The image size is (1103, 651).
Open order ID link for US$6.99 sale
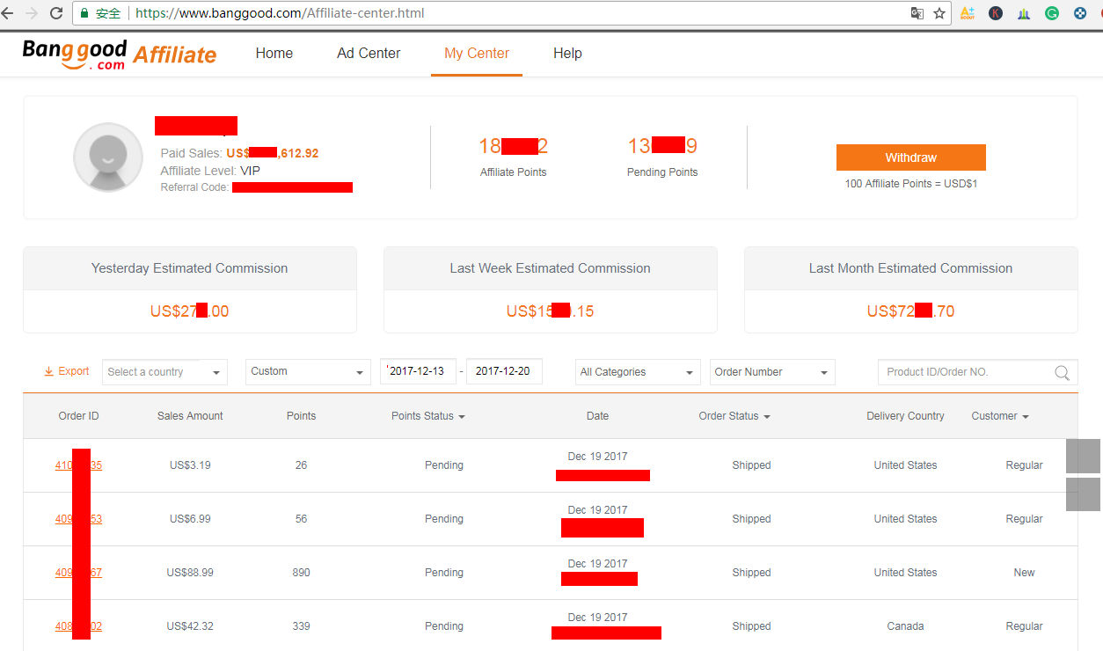point(78,519)
